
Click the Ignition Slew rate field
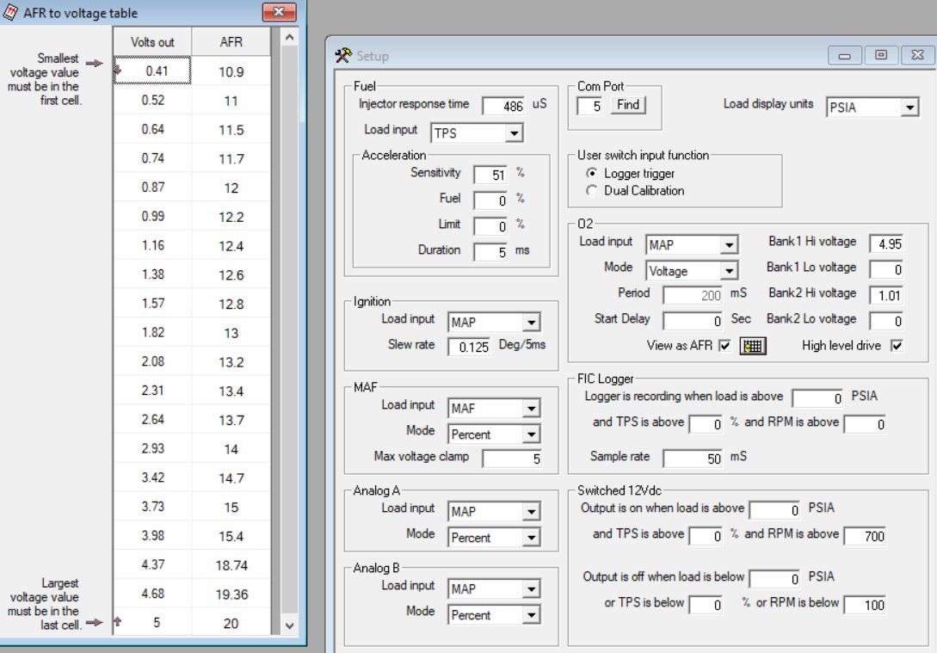coord(469,347)
